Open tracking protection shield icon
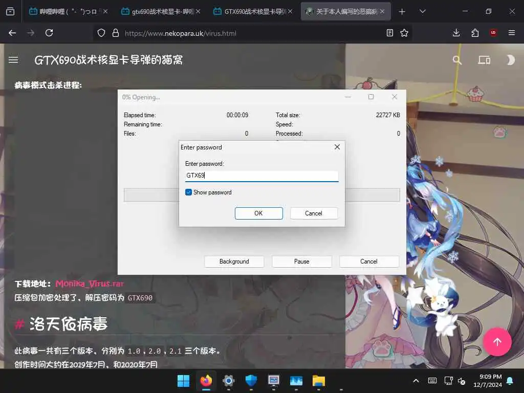 [101, 33]
